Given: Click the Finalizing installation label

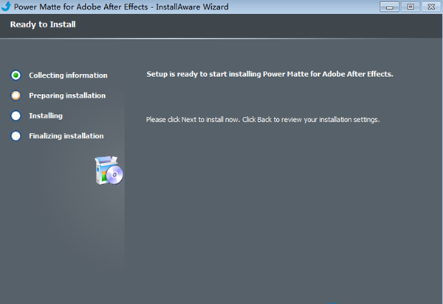Looking at the screenshot, I should click(66, 136).
